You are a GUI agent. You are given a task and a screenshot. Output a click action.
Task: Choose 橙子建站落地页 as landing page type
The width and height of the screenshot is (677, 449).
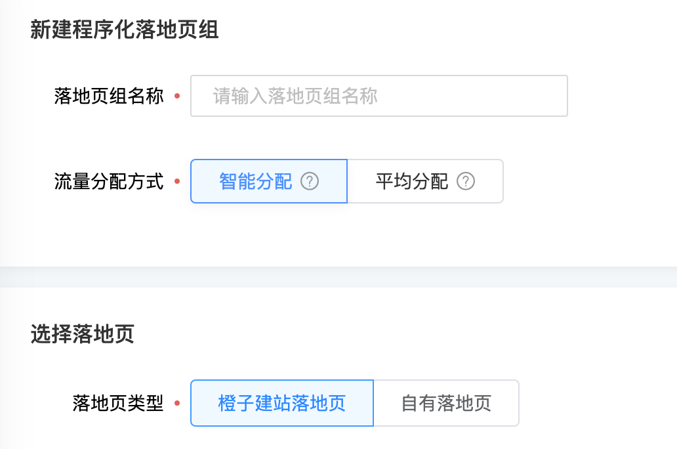pyautogui.click(x=281, y=403)
